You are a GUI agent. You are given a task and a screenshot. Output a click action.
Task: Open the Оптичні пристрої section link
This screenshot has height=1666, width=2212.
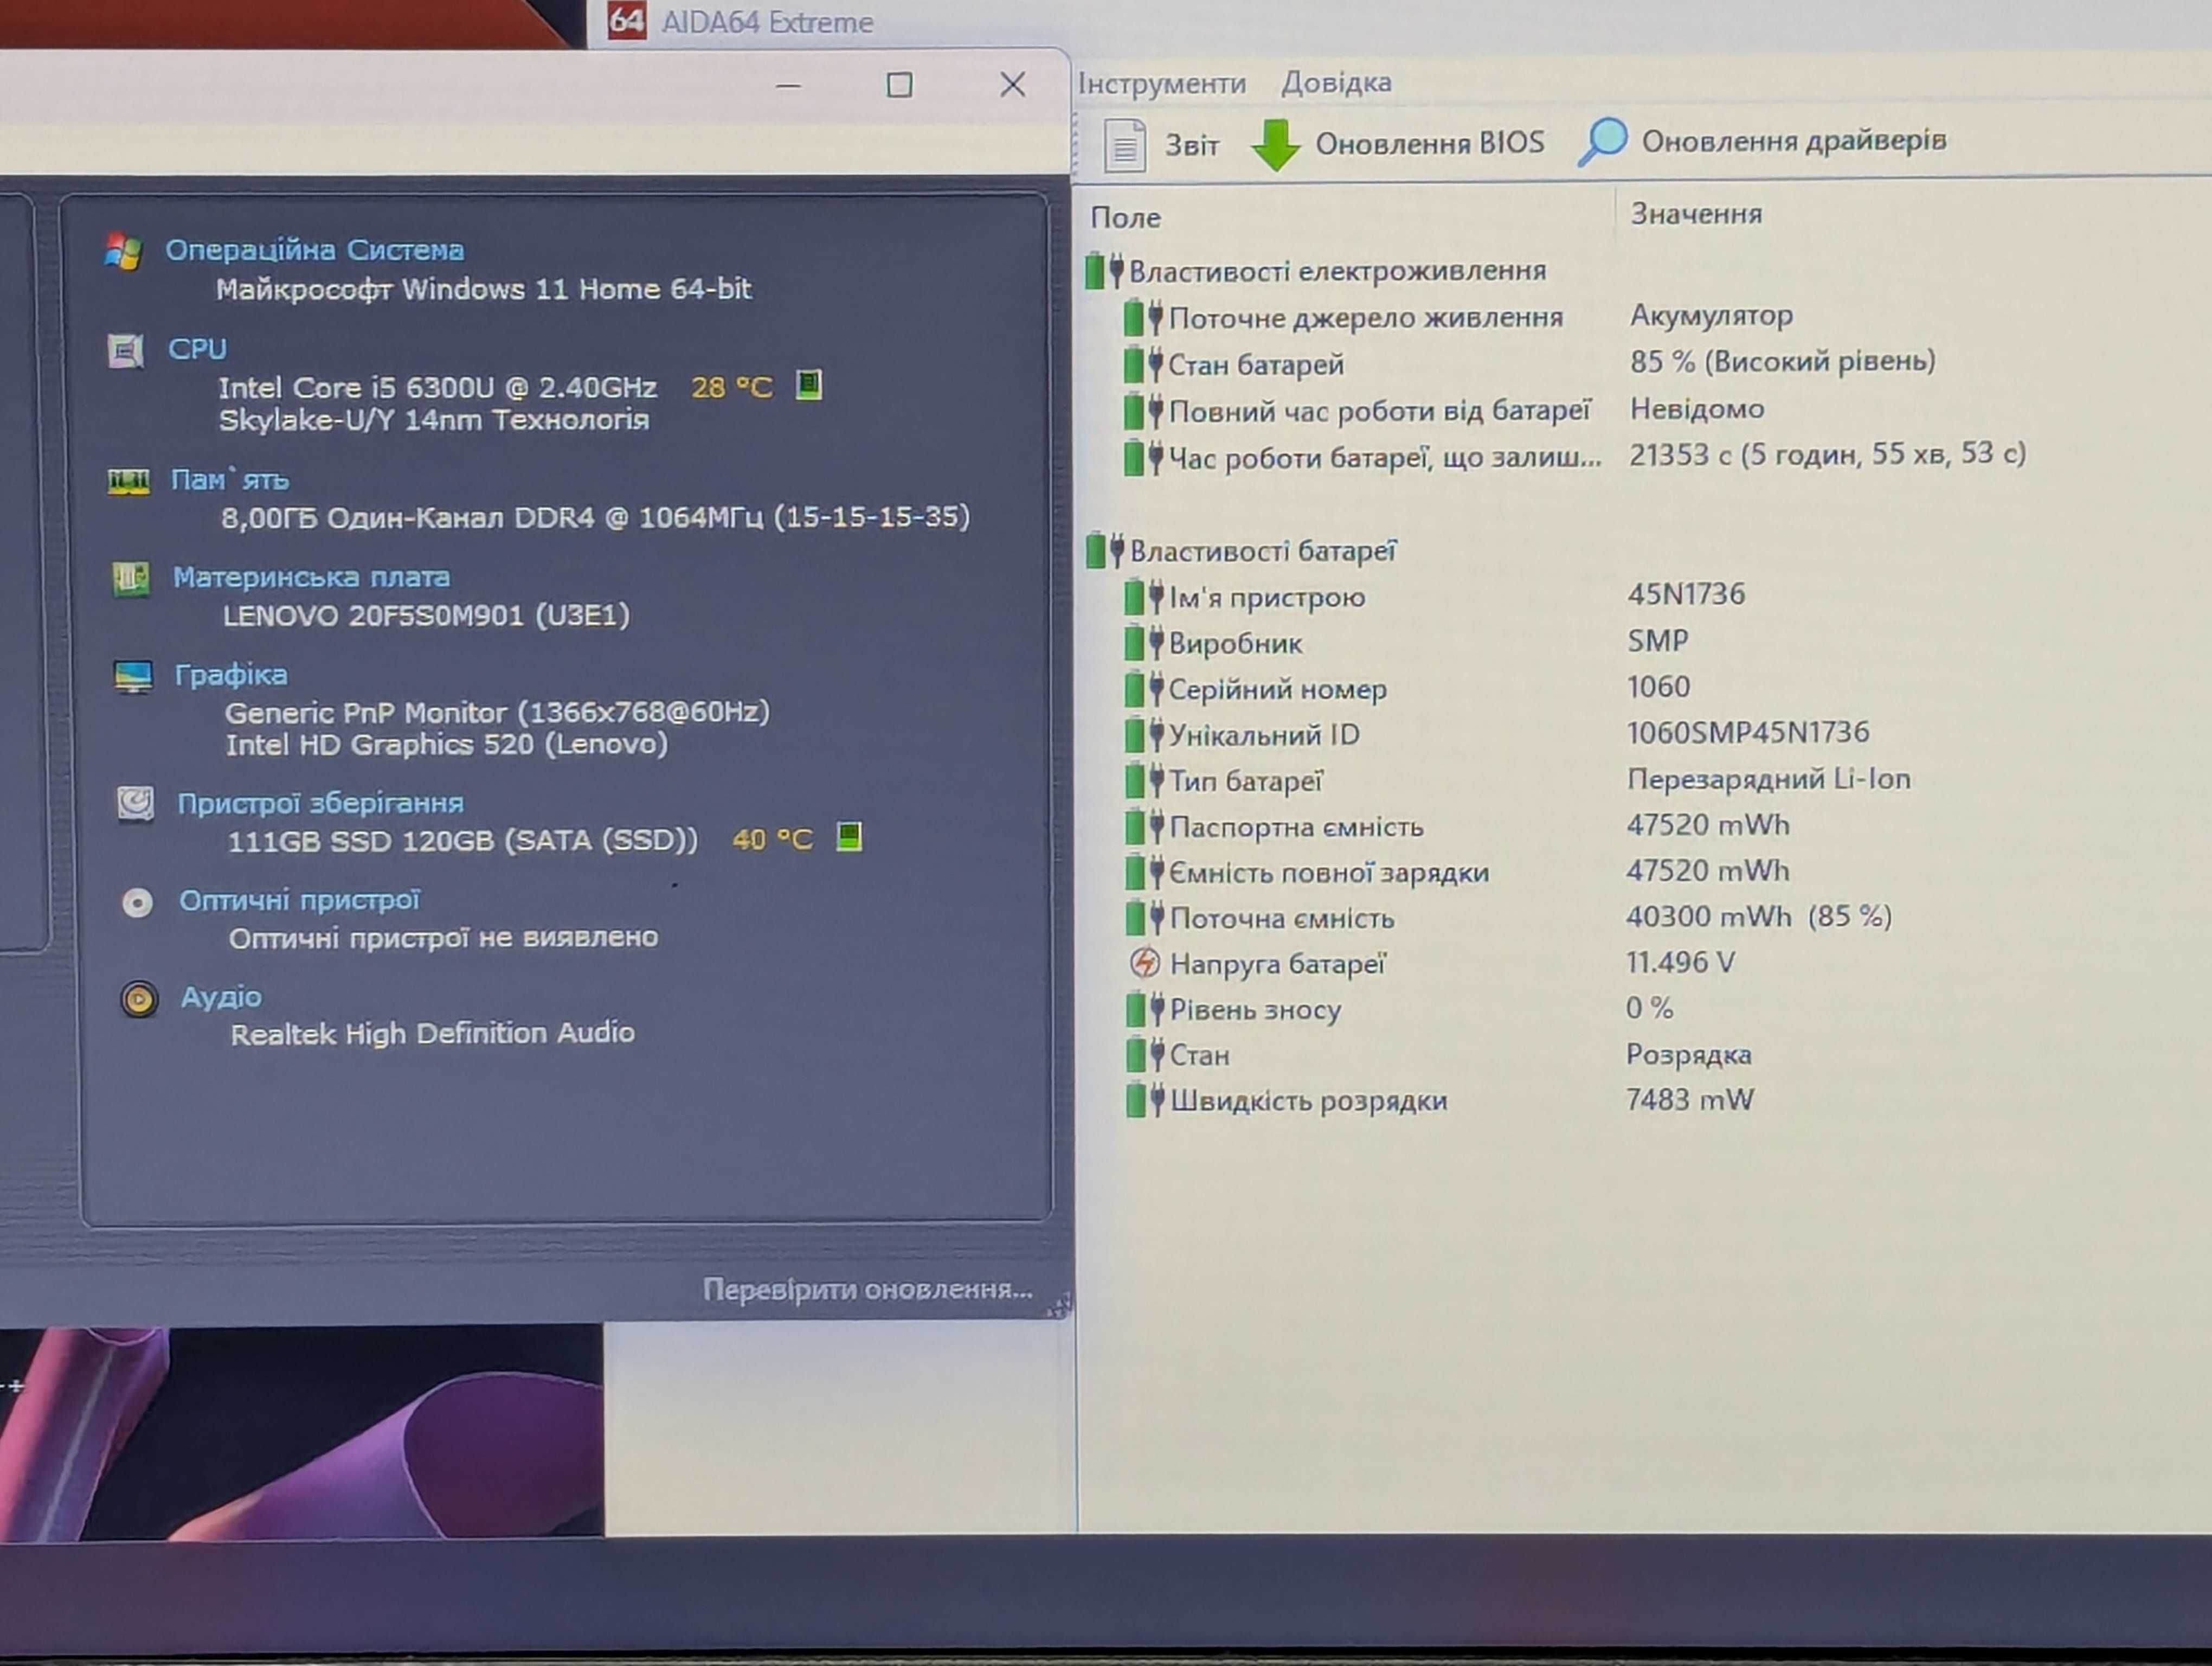point(299,900)
